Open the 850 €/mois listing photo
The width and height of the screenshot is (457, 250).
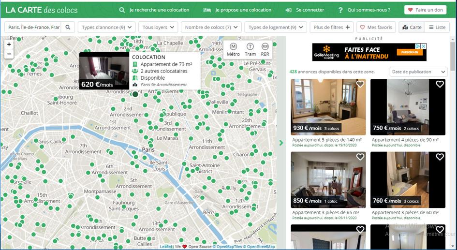click(328, 180)
